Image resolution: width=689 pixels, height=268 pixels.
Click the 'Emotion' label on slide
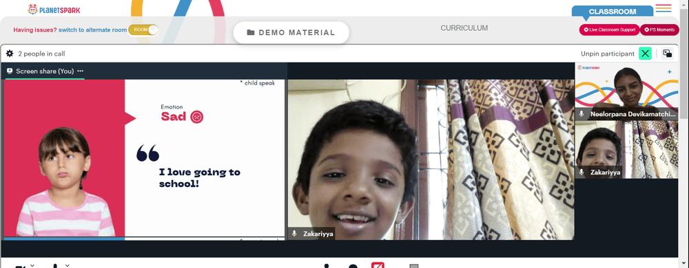click(x=172, y=107)
